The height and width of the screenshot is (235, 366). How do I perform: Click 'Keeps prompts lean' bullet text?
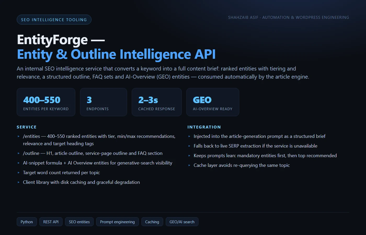pos(265,156)
